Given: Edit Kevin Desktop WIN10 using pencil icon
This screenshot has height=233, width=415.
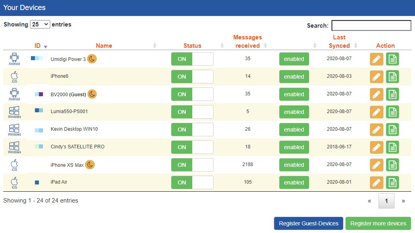Looking at the screenshot, I should click(x=376, y=130).
